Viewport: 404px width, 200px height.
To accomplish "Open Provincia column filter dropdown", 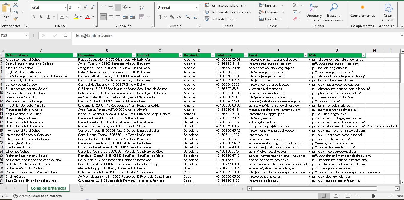I will (x=212, y=56).
